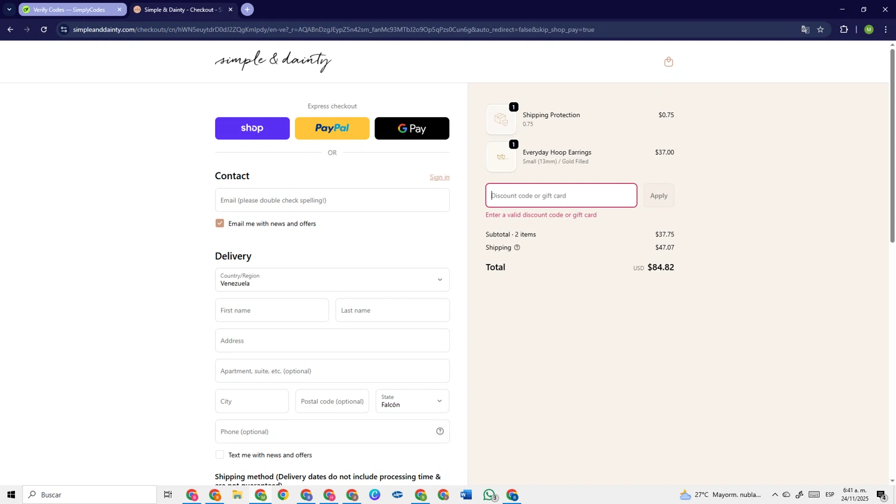Open a new browser tab
This screenshot has height=504, width=896.
point(247,10)
